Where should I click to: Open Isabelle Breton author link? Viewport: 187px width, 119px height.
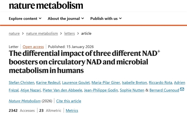(x=134, y=83)
